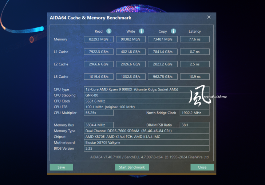Click the BIOS Version label

tap(64, 149)
